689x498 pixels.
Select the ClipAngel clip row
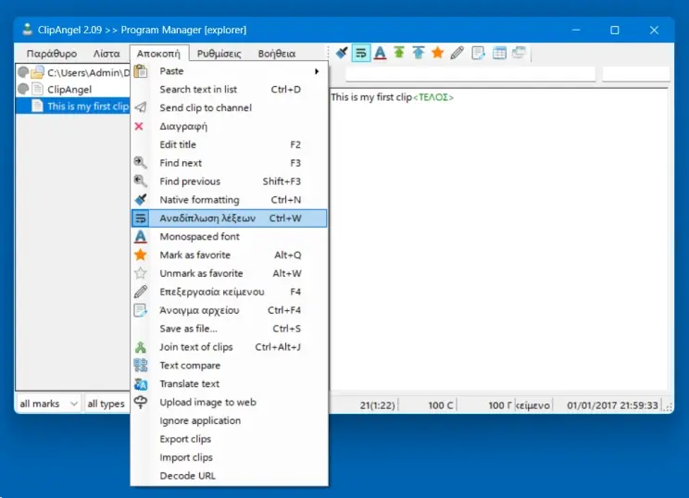coord(73,89)
